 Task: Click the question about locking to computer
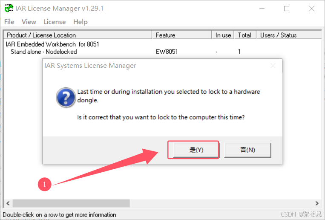[161, 117]
